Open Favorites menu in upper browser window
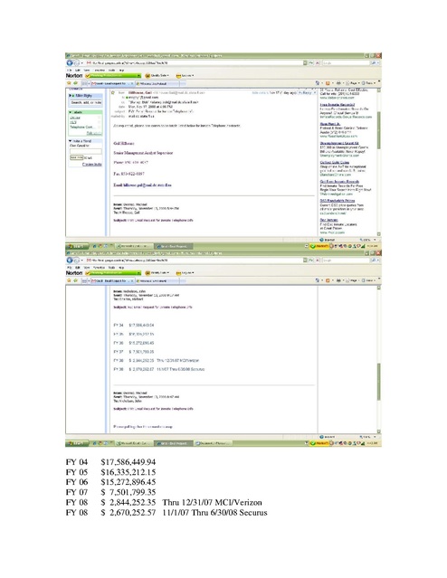447x578 pixels. [100, 70]
